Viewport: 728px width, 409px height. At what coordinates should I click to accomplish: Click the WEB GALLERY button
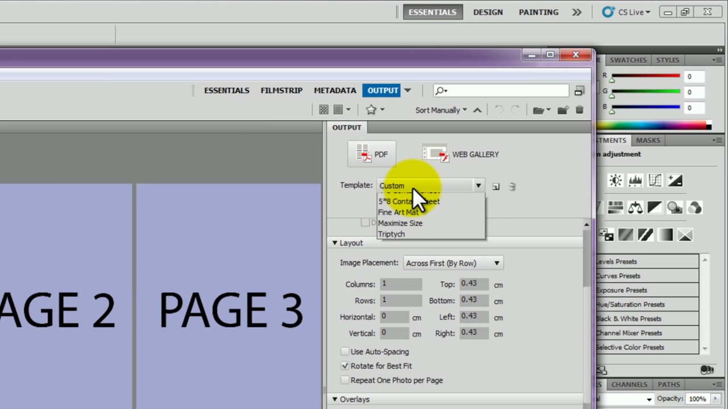(x=461, y=154)
